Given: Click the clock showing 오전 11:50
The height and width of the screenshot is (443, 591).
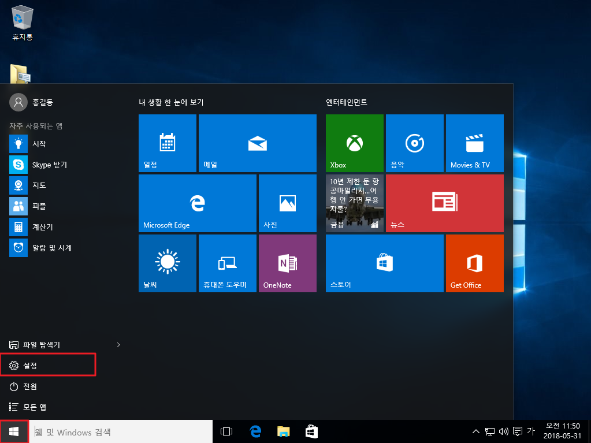Looking at the screenshot, I should pos(563,431).
